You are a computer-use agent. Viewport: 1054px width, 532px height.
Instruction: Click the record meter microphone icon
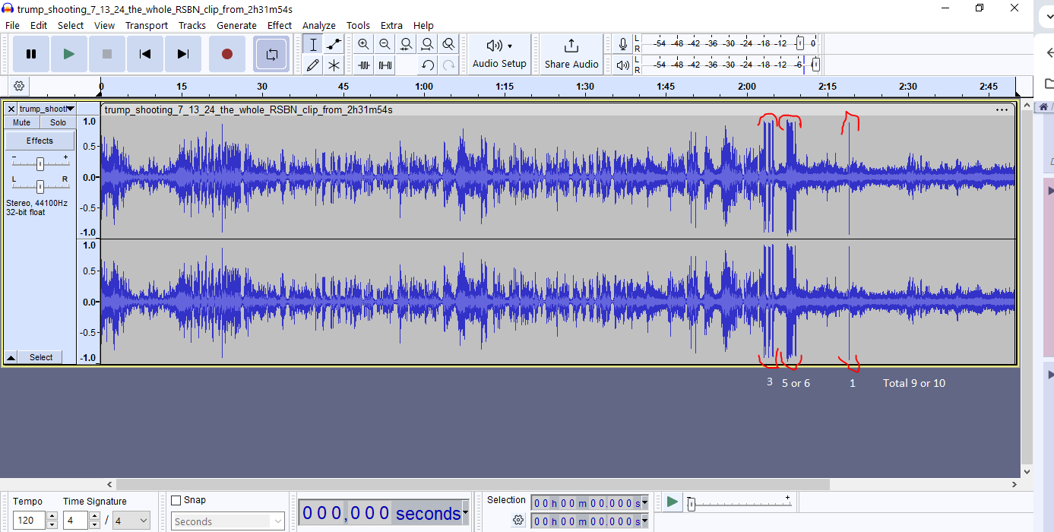pos(623,44)
